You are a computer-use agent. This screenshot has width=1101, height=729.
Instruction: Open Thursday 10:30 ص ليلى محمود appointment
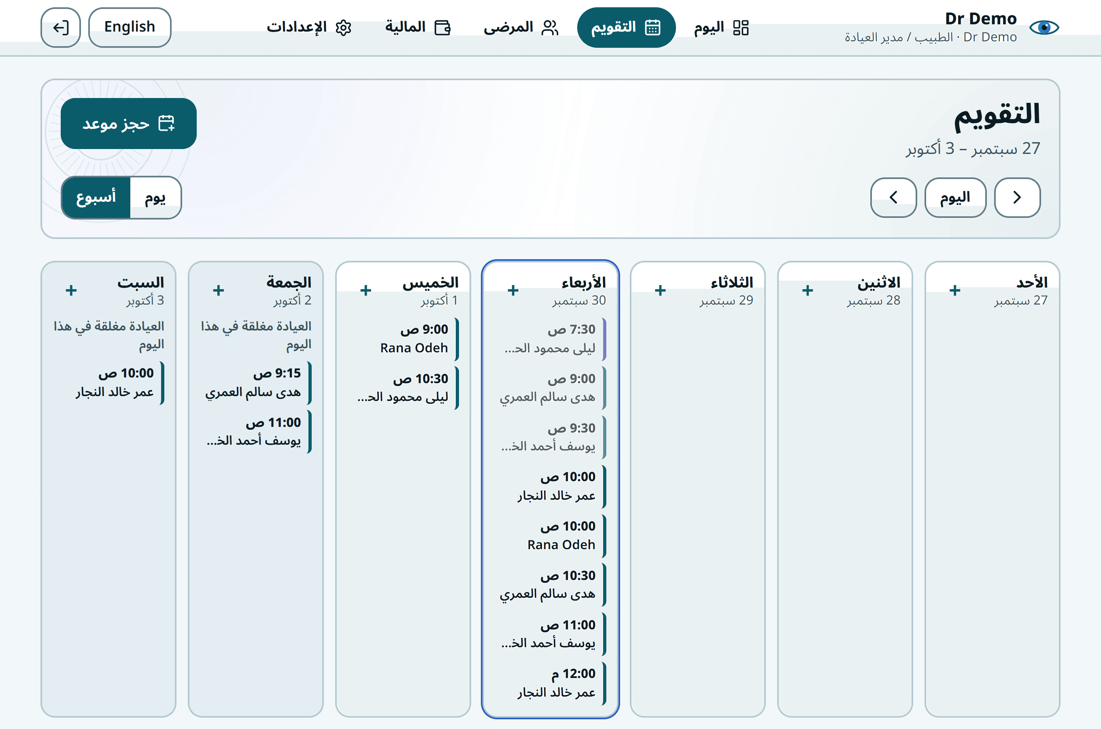click(403, 388)
